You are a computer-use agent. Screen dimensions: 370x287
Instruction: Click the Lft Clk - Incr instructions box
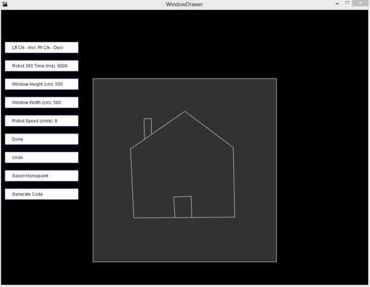pyautogui.click(x=42, y=47)
